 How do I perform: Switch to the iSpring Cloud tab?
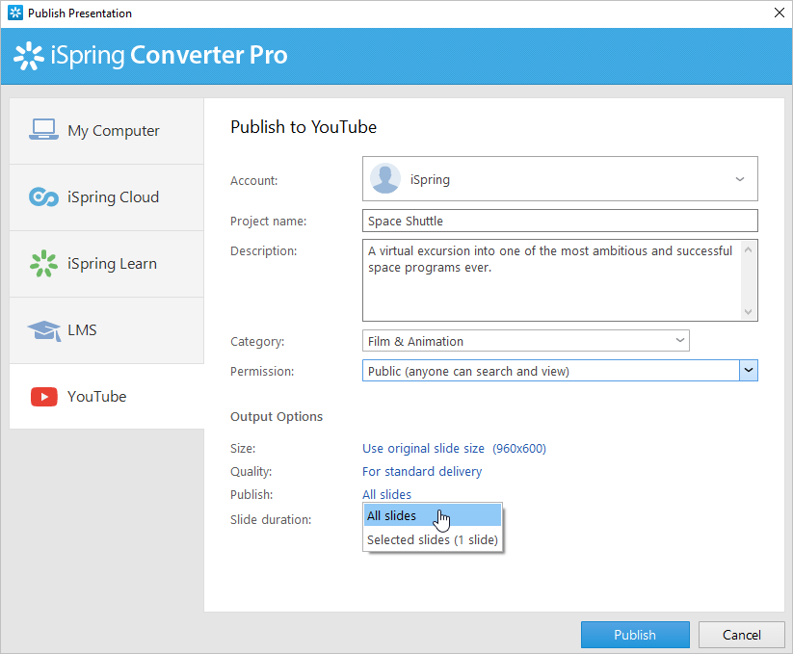[107, 197]
